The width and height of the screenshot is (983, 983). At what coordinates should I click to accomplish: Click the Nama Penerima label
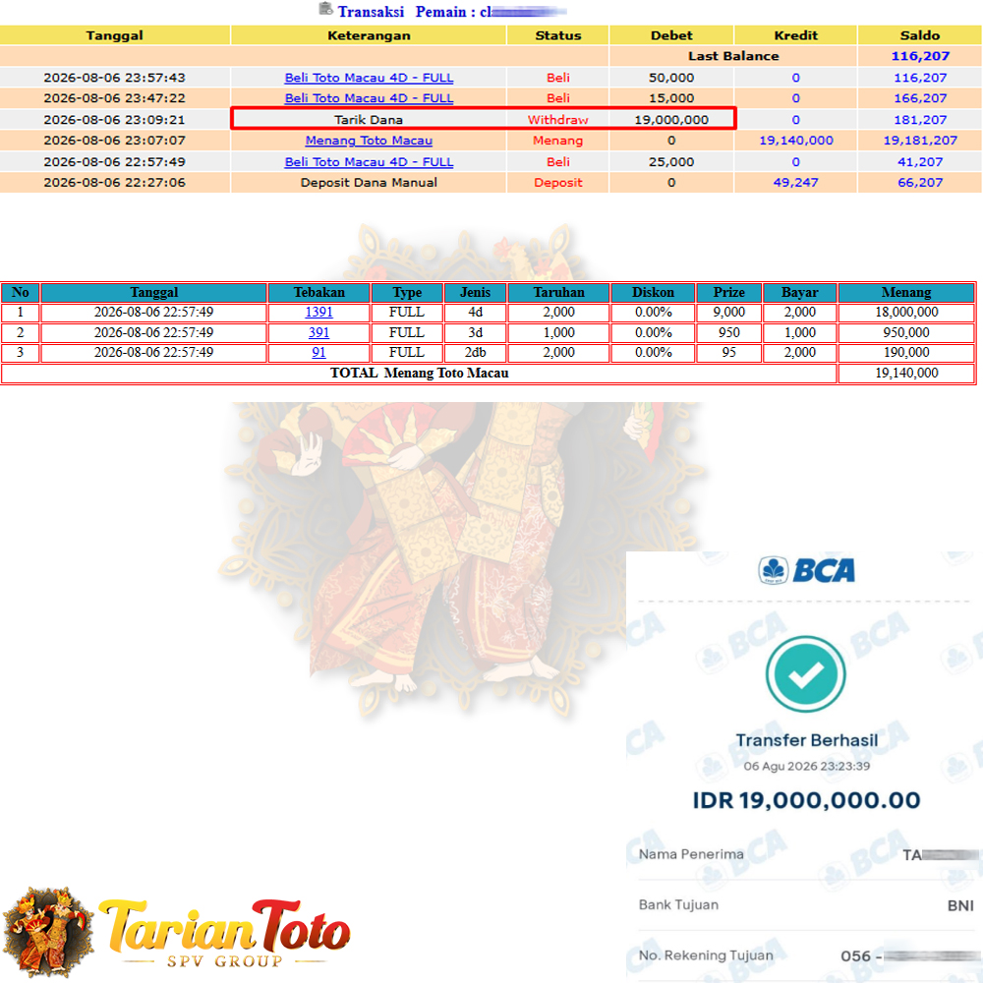(691, 854)
